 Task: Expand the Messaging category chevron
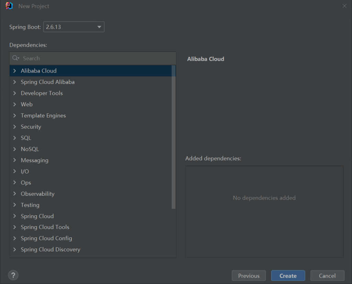point(14,160)
